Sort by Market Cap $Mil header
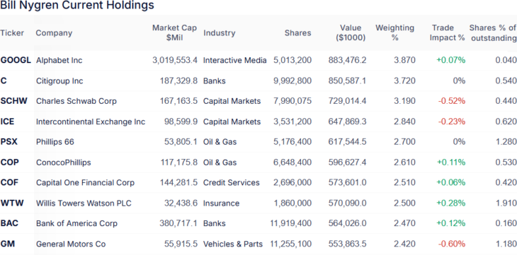 pos(174,32)
